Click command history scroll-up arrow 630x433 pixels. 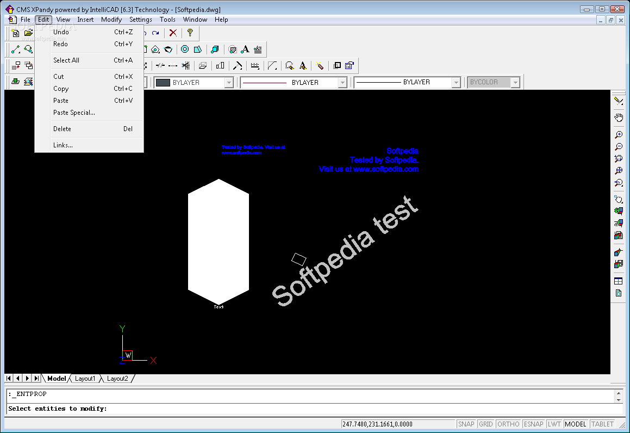coord(619,393)
